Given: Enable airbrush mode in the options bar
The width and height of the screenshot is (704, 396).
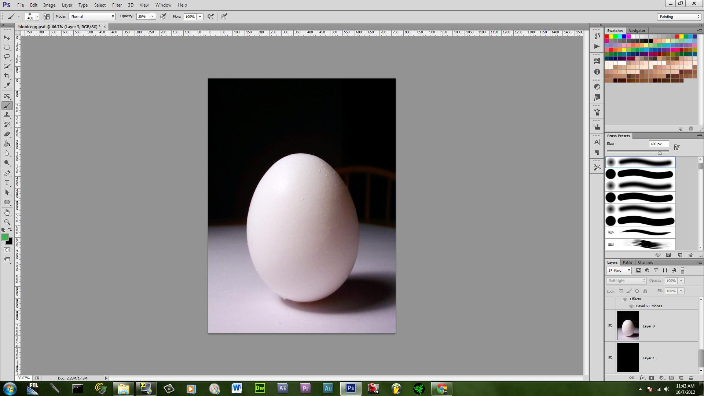Looking at the screenshot, I should coord(211,16).
